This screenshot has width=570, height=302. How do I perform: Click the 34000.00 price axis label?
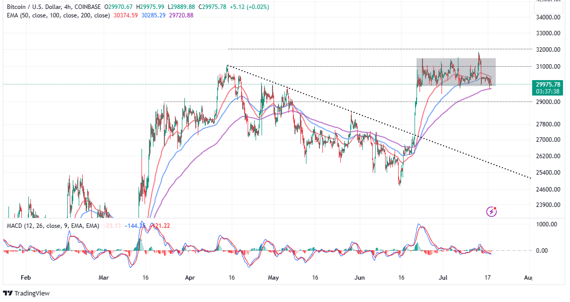coord(544,17)
